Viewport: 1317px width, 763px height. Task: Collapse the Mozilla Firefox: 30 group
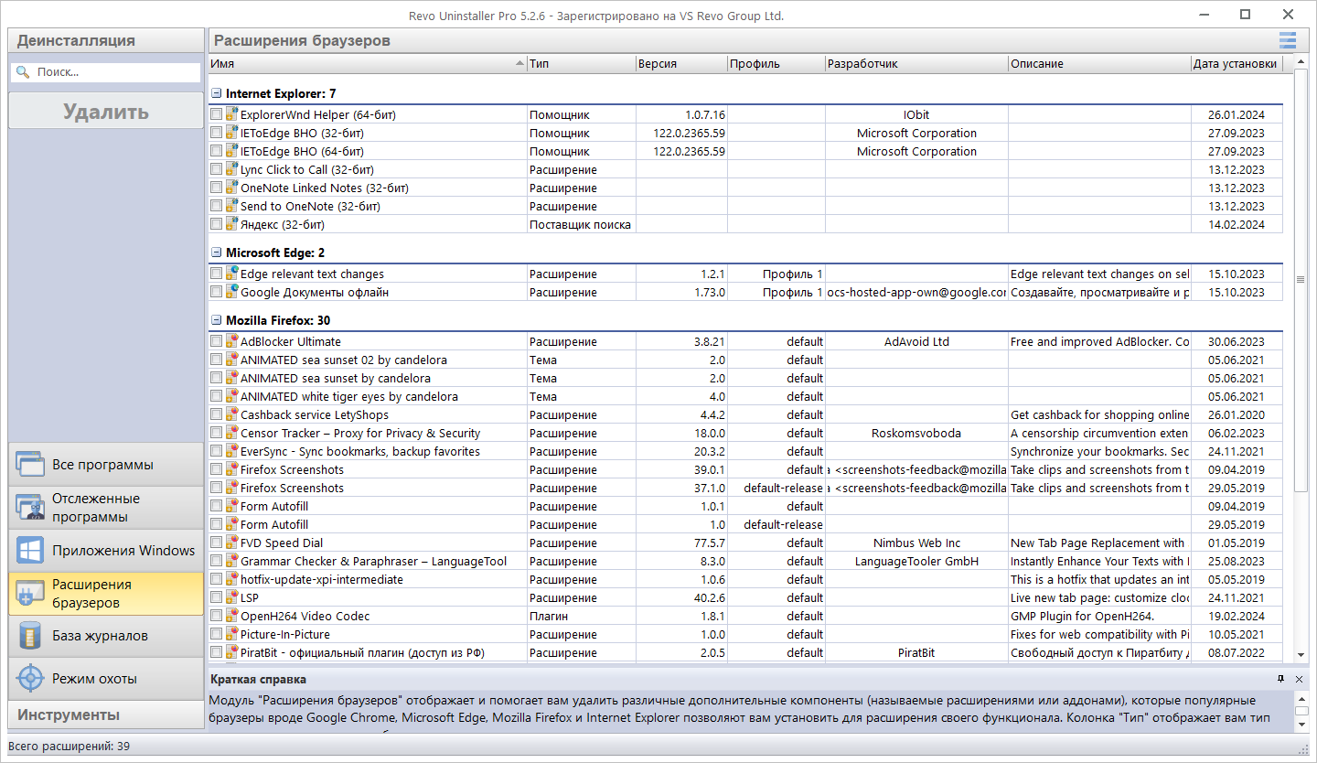tap(217, 320)
